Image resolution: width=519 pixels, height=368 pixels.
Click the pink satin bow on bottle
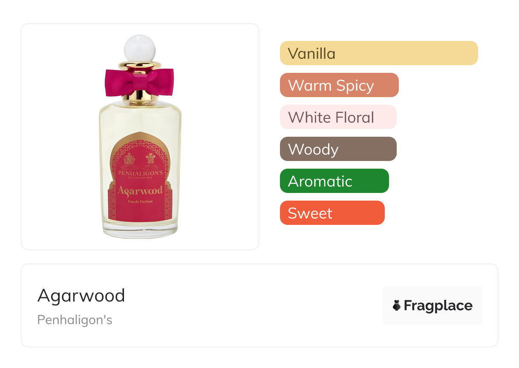[x=139, y=81]
